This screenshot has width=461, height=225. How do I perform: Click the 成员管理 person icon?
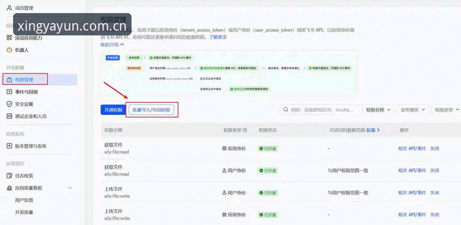pyautogui.click(x=10, y=8)
